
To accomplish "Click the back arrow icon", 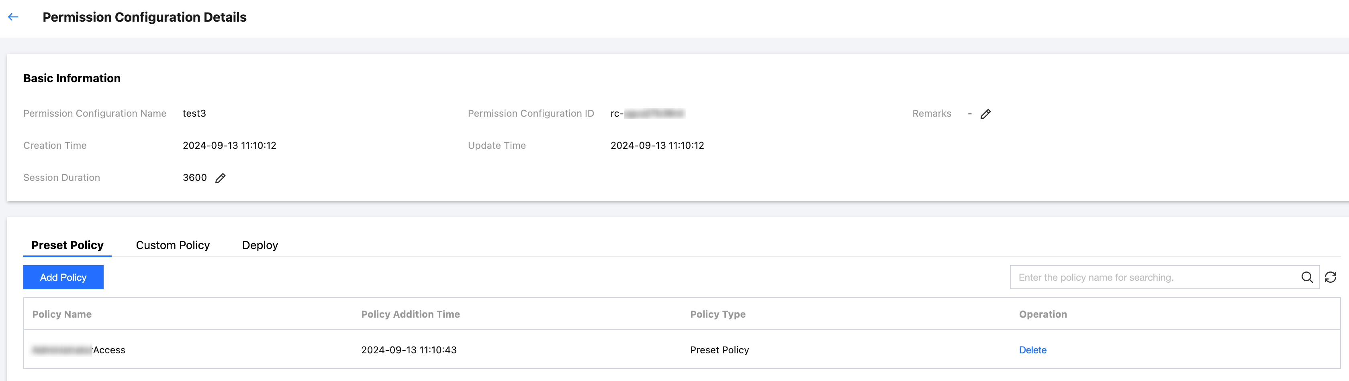I will (14, 17).
